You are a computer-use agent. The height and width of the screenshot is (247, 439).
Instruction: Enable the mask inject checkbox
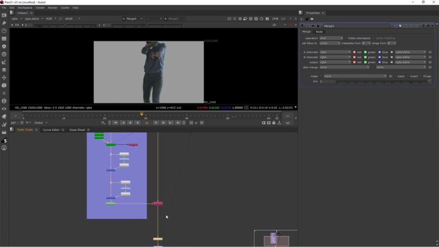pos(395,76)
